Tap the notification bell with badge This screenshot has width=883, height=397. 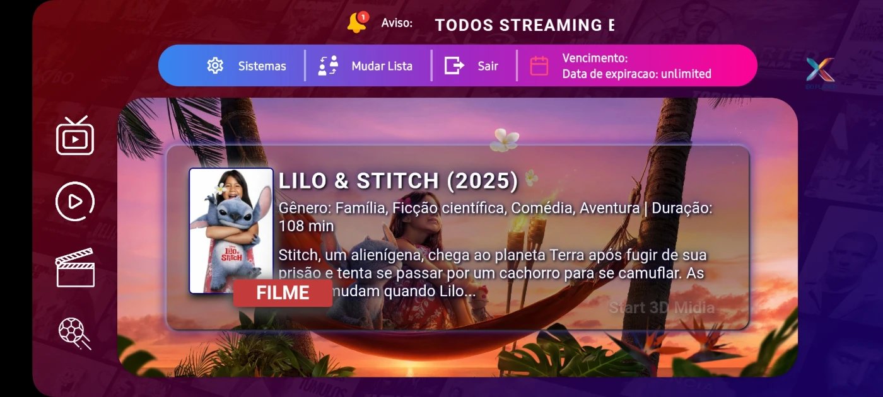(358, 22)
